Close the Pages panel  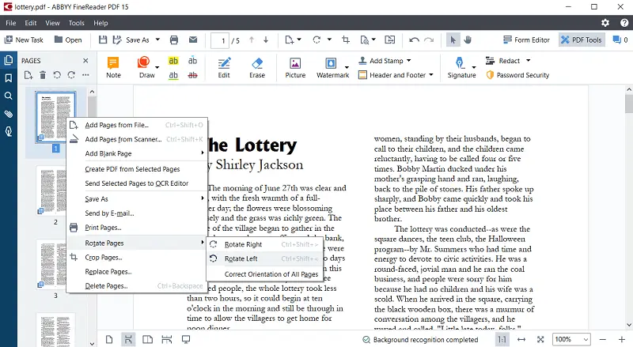pos(85,61)
